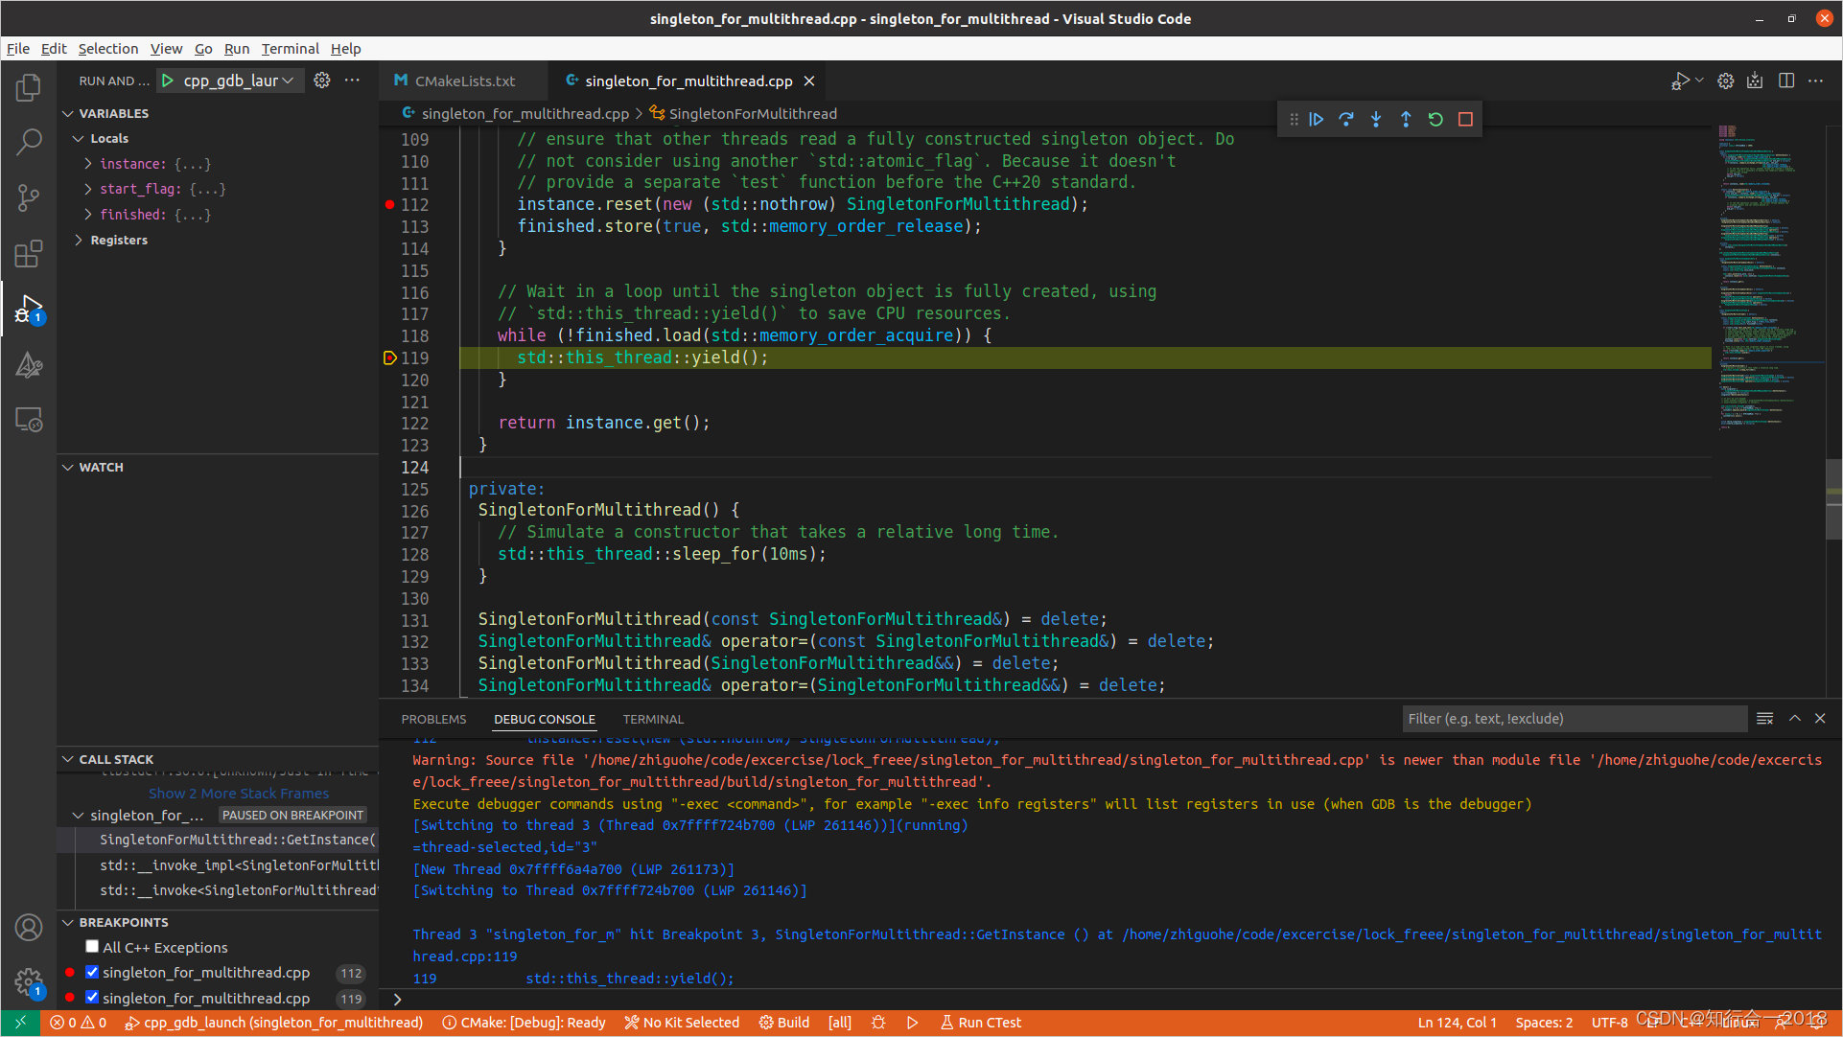Switch to the PROBLEMS panel tab

click(433, 719)
